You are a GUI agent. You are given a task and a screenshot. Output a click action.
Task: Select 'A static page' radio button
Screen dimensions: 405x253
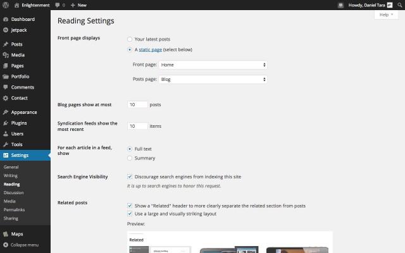(130, 49)
